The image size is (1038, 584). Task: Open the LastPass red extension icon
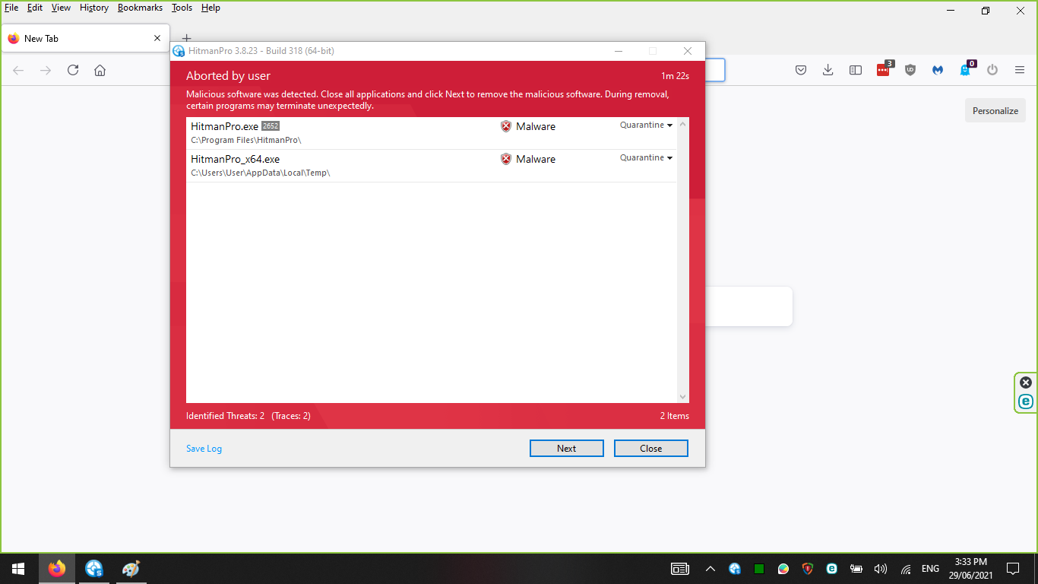(x=883, y=70)
